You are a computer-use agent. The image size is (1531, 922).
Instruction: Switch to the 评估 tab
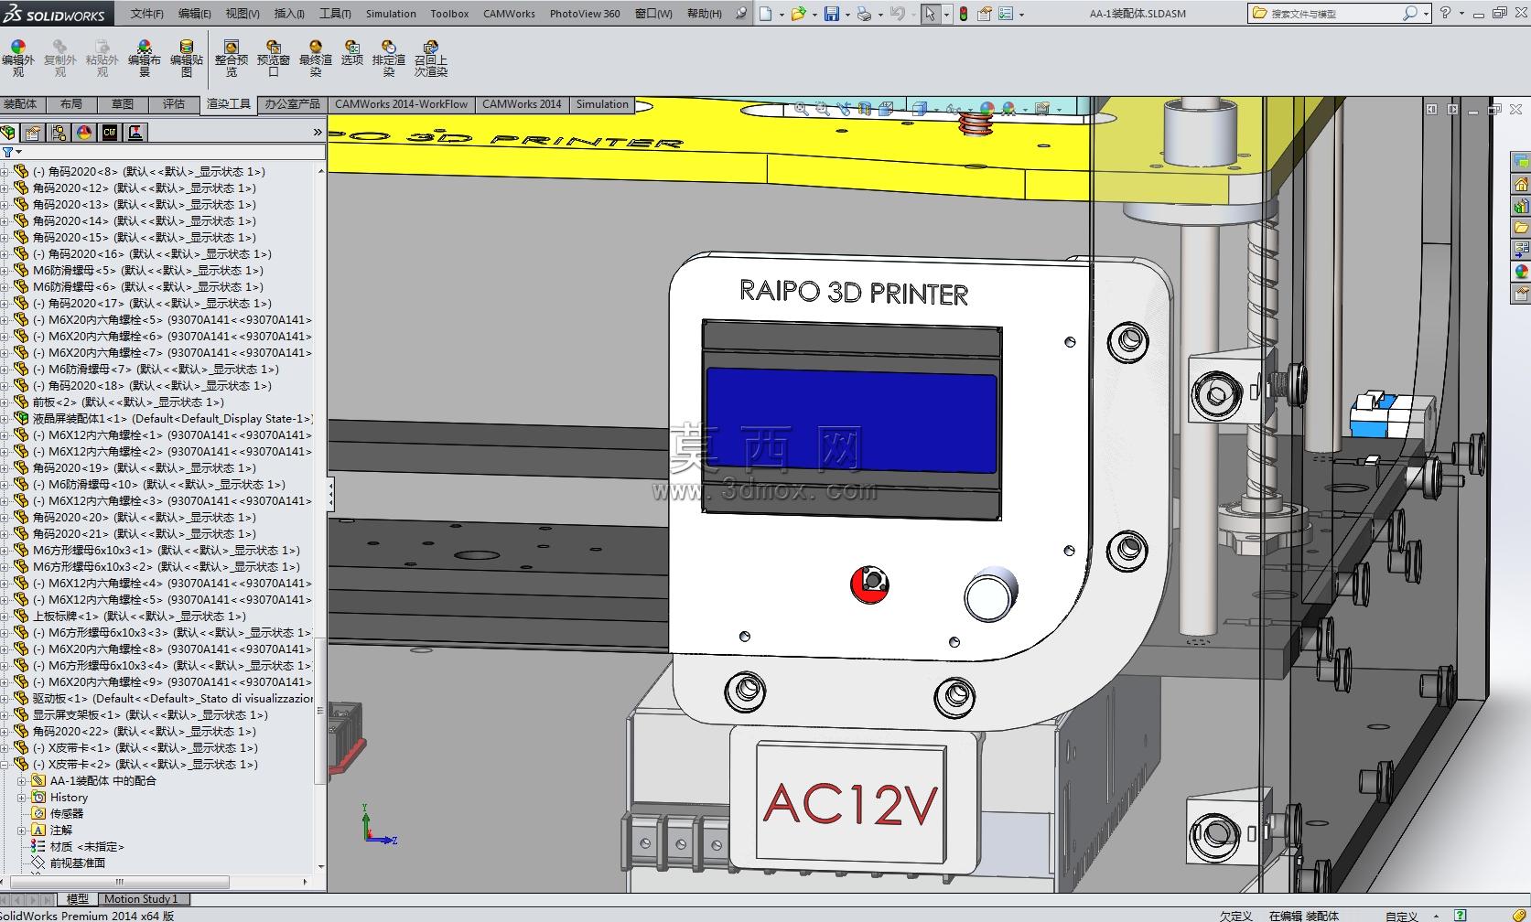pos(173,104)
